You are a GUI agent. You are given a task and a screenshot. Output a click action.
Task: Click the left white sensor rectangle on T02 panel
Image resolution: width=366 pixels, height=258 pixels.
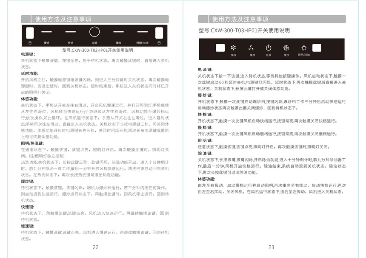pyautogui.click(x=30, y=33)
